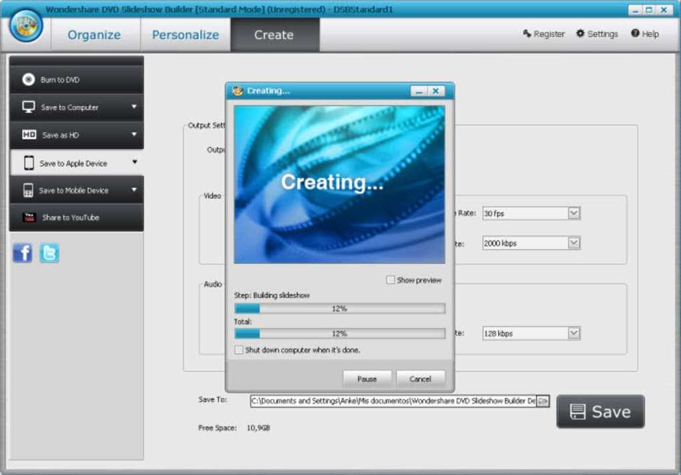Image resolution: width=681 pixels, height=475 pixels.
Task: Click the Save To path field
Action: pos(393,401)
